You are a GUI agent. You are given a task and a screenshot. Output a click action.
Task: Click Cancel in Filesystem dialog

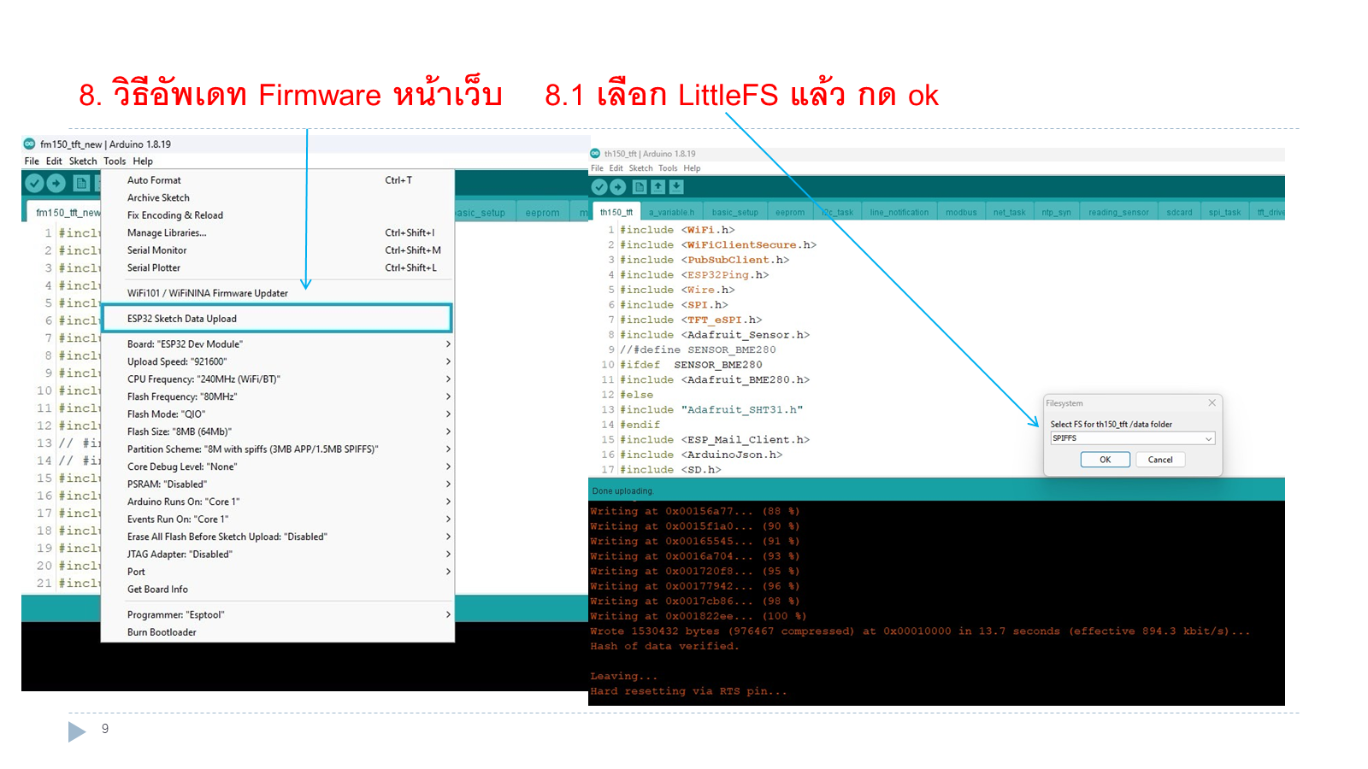point(1160,460)
